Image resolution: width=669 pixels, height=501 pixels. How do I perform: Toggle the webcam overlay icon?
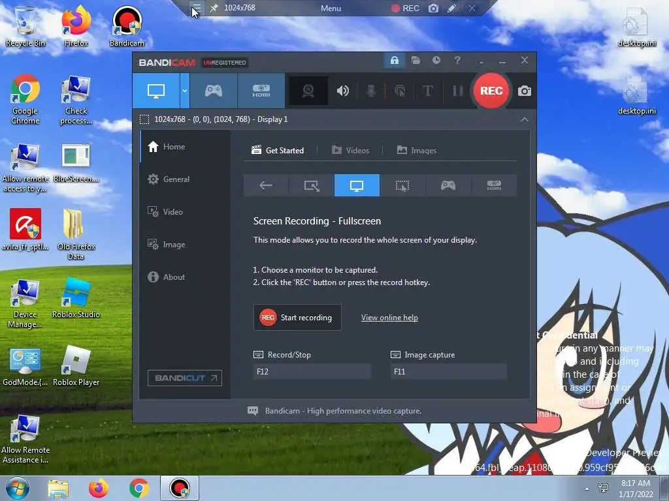(308, 91)
